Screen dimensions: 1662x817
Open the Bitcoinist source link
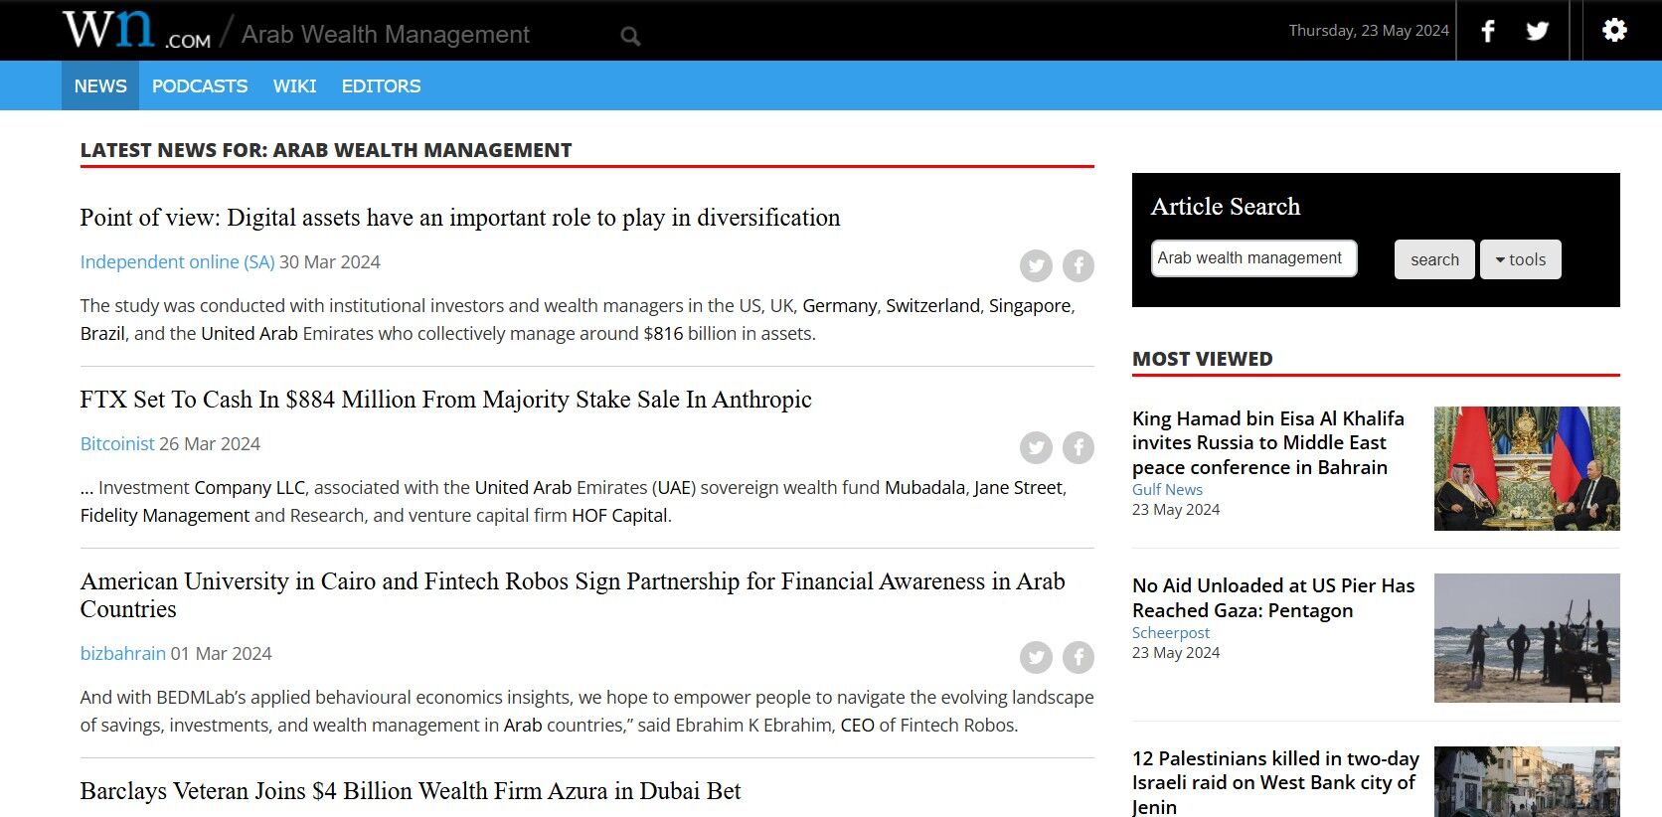(117, 444)
